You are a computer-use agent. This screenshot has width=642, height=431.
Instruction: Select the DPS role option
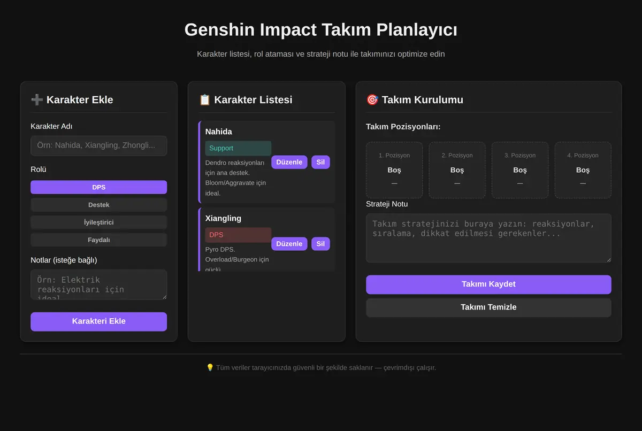click(98, 187)
